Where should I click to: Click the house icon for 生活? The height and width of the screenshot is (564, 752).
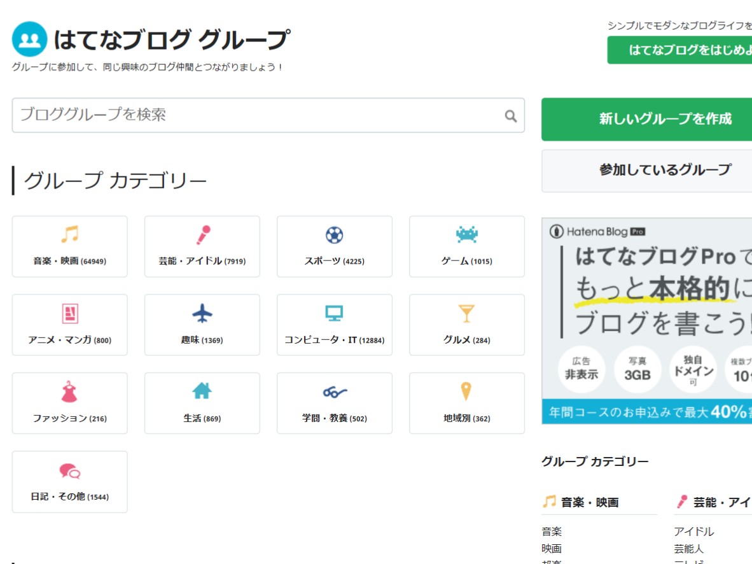[202, 391]
